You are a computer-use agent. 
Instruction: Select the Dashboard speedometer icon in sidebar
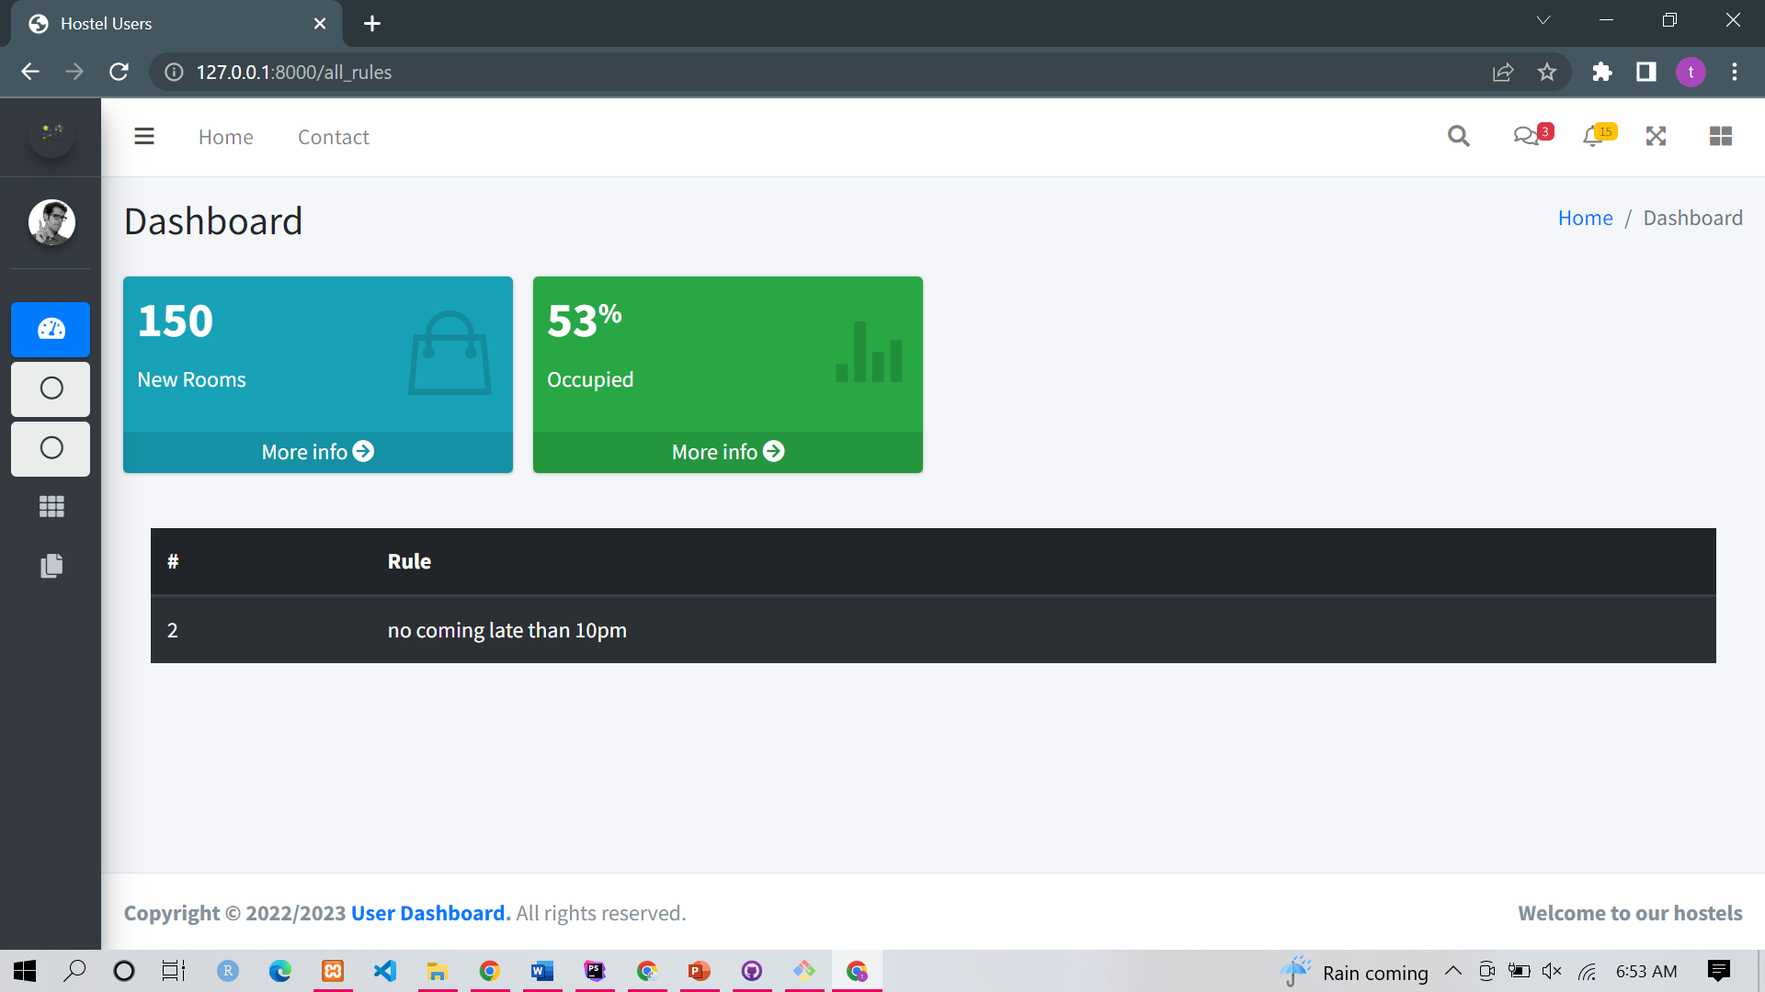pos(51,329)
